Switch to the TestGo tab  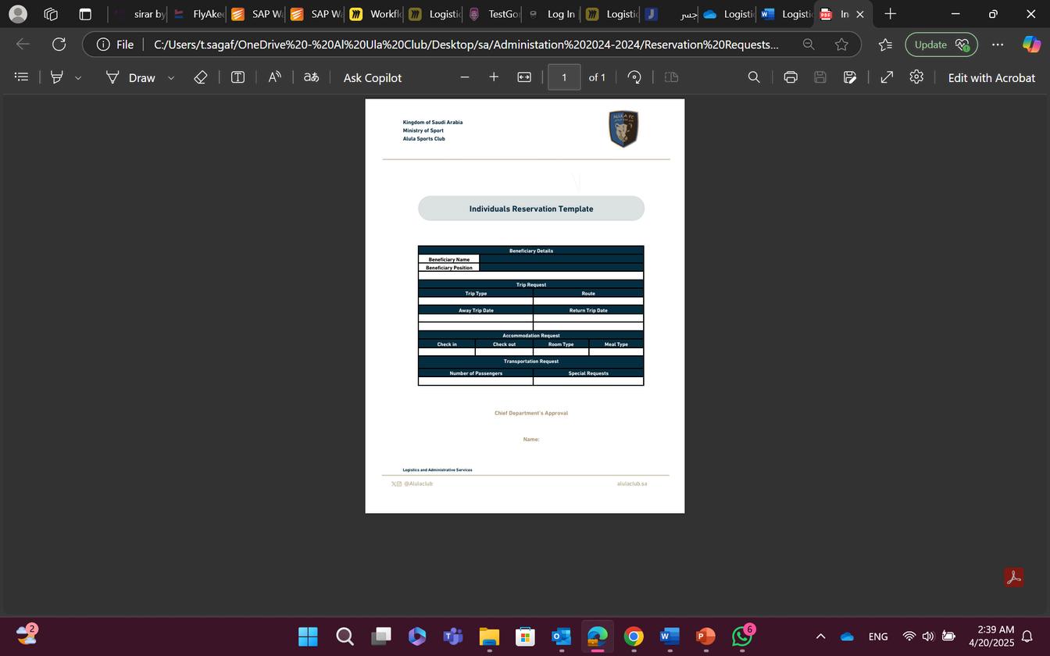pyautogui.click(x=494, y=14)
